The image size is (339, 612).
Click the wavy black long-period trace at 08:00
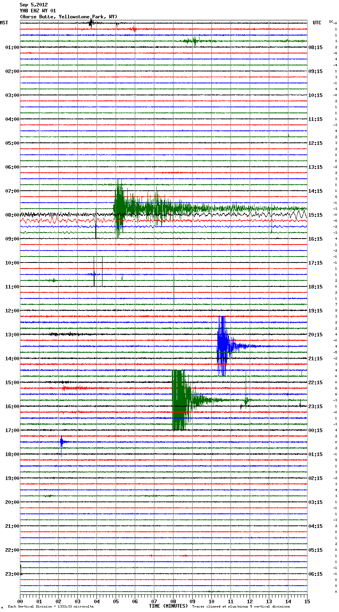click(x=164, y=215)
